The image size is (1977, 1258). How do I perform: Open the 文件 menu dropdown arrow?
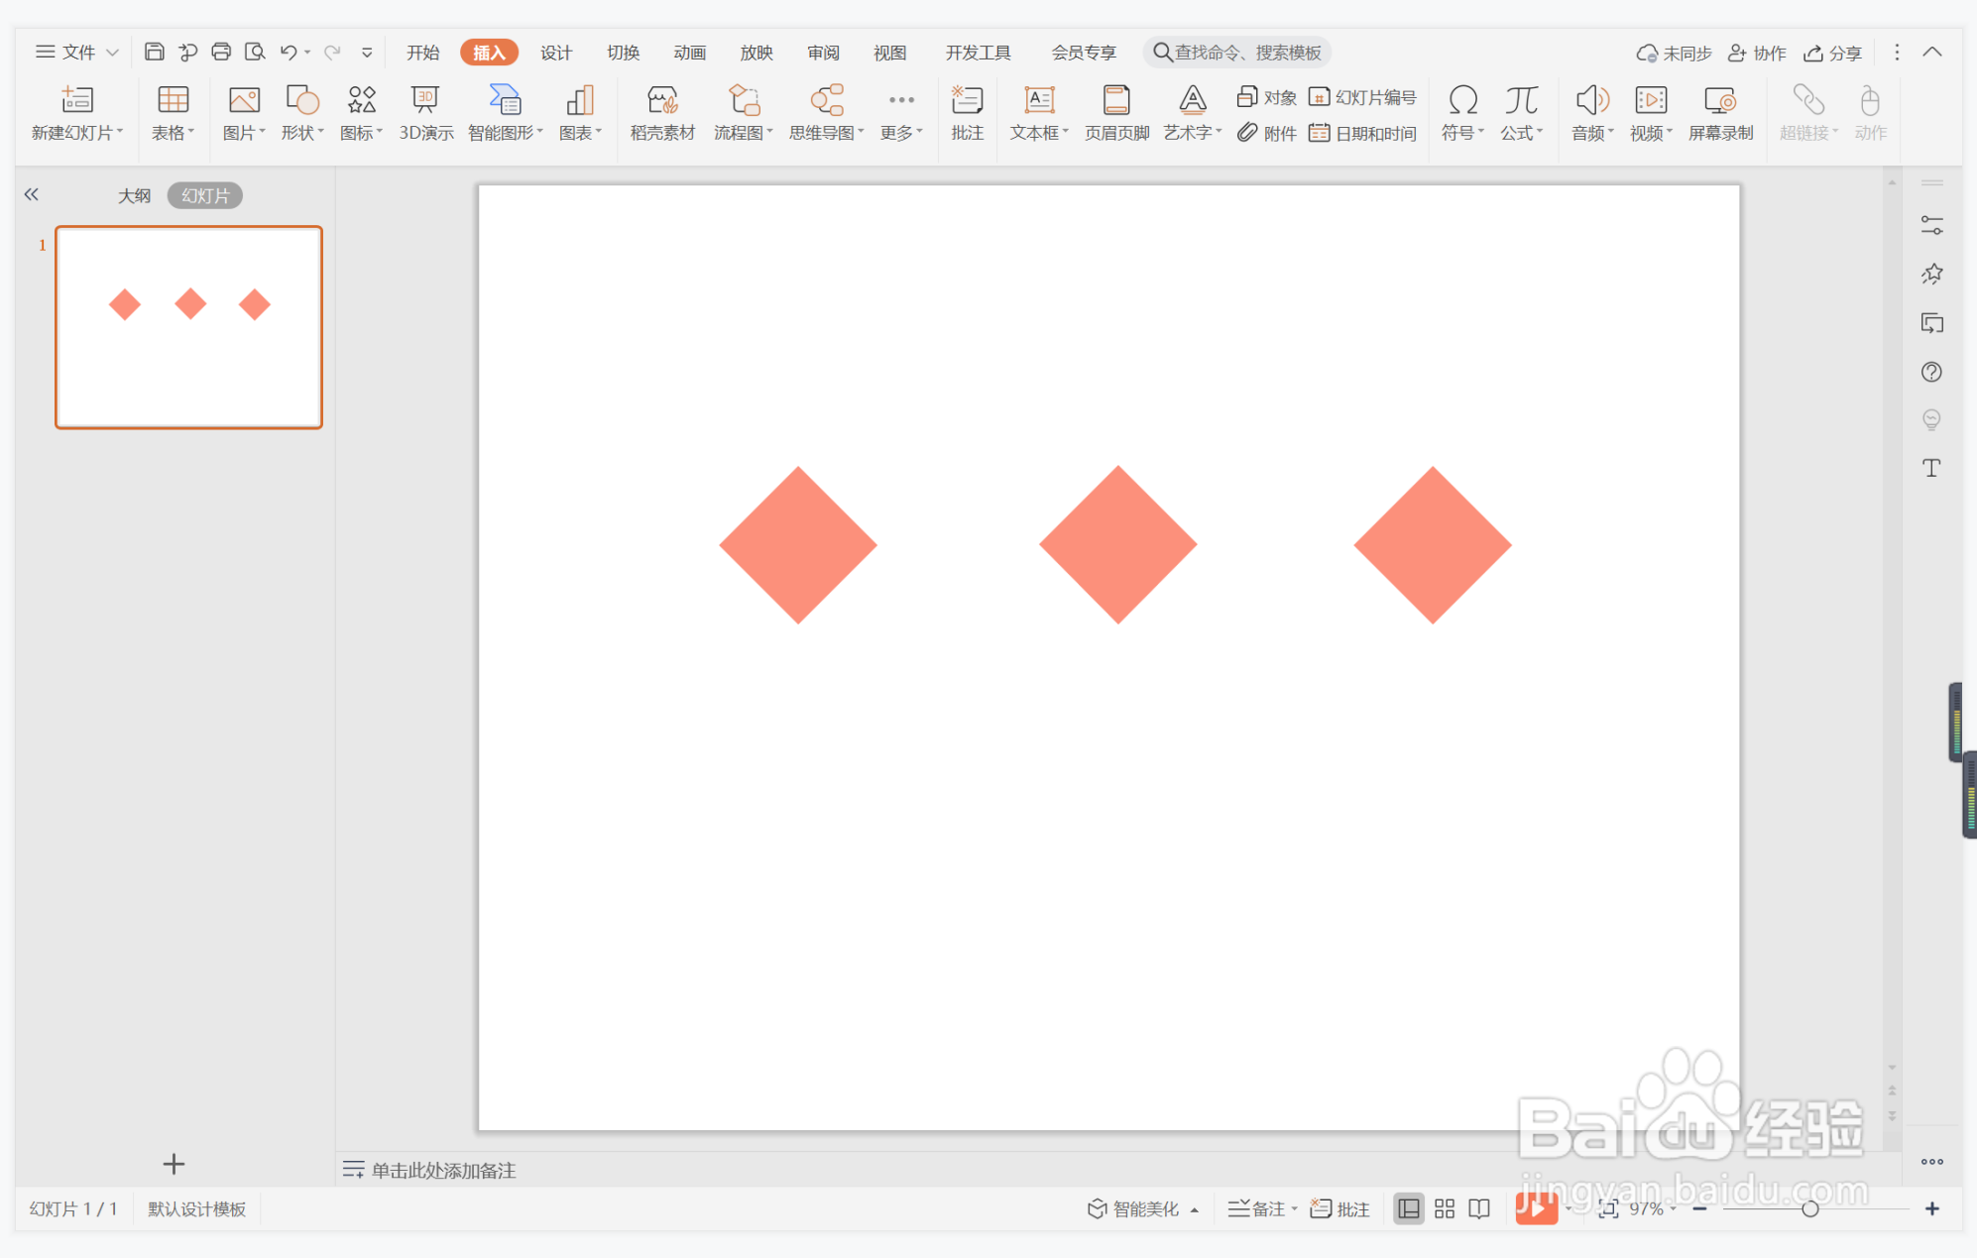coord(112,53)
